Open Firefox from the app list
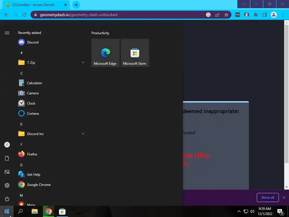The image size is (289, 217). point(51,154)
